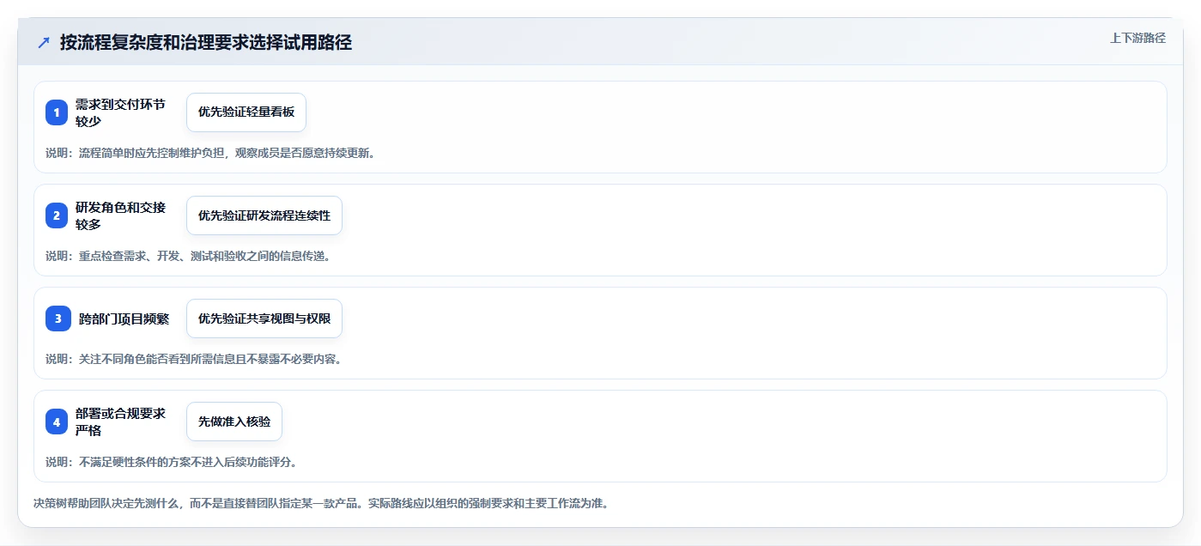Click the 优先验证轻量看板 button
1201x546 pixels.
(246, 112)
